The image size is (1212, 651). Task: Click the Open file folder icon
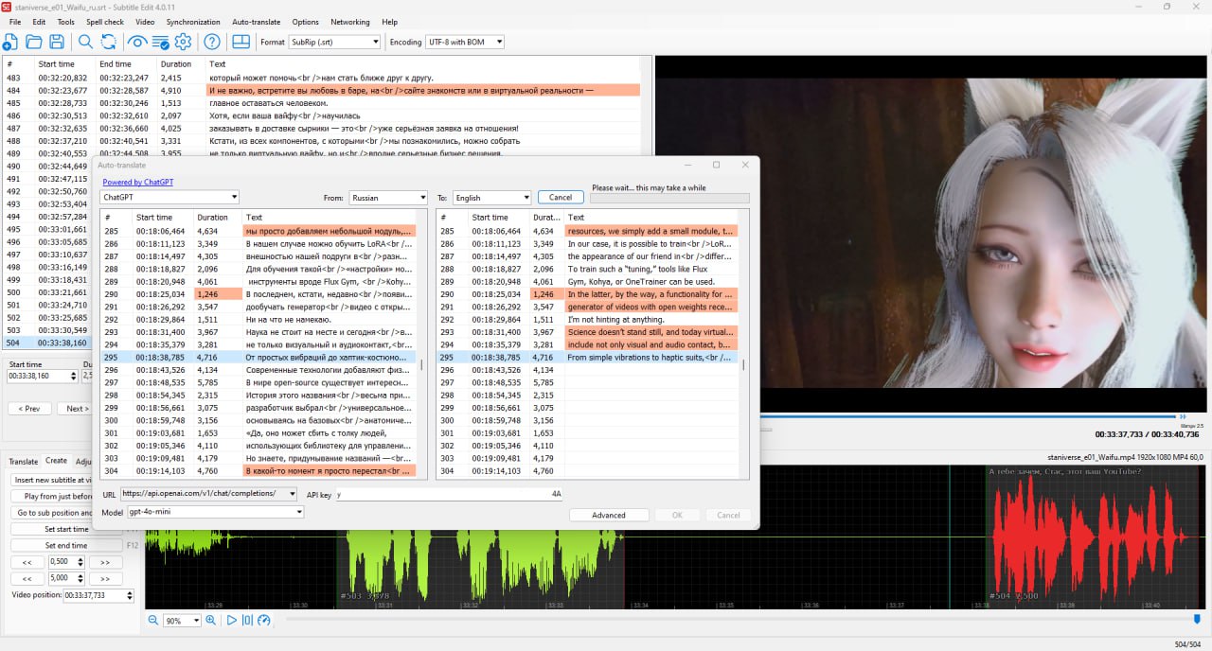(34, 42)
